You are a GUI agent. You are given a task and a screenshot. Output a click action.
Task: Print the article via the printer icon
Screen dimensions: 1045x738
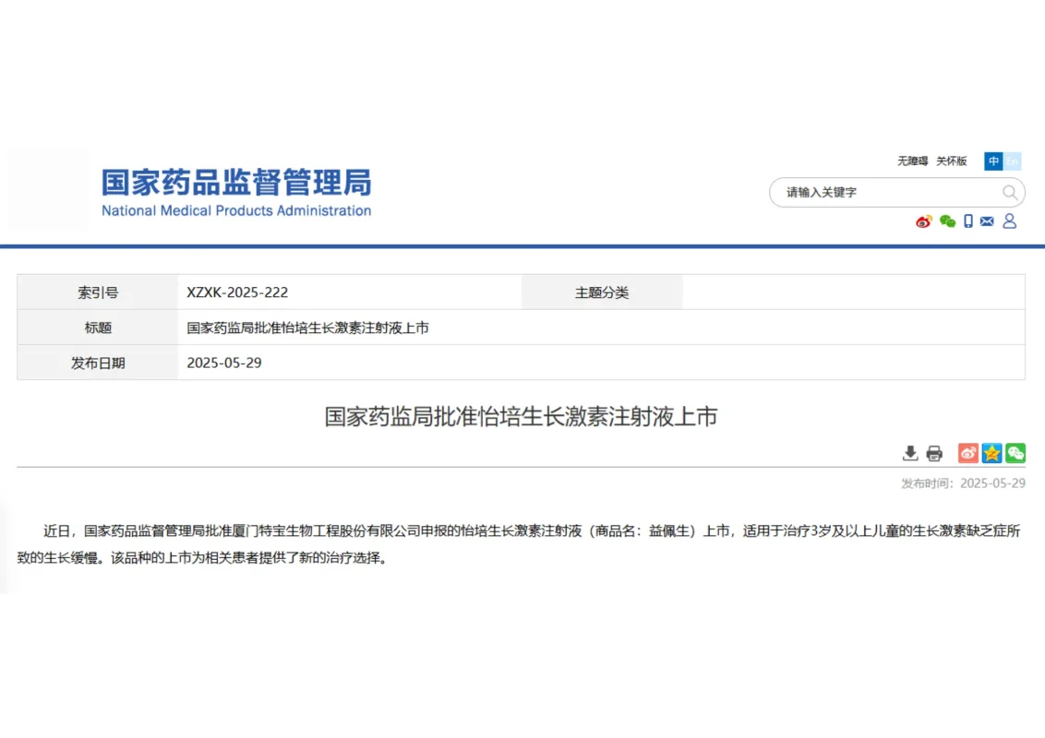pyautogui.click(x=934, y=453)
